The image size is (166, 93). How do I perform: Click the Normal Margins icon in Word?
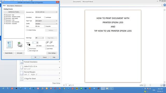coord(22,73)
